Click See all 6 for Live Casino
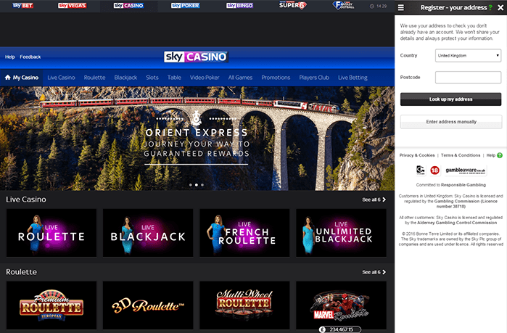 (374, 200)
